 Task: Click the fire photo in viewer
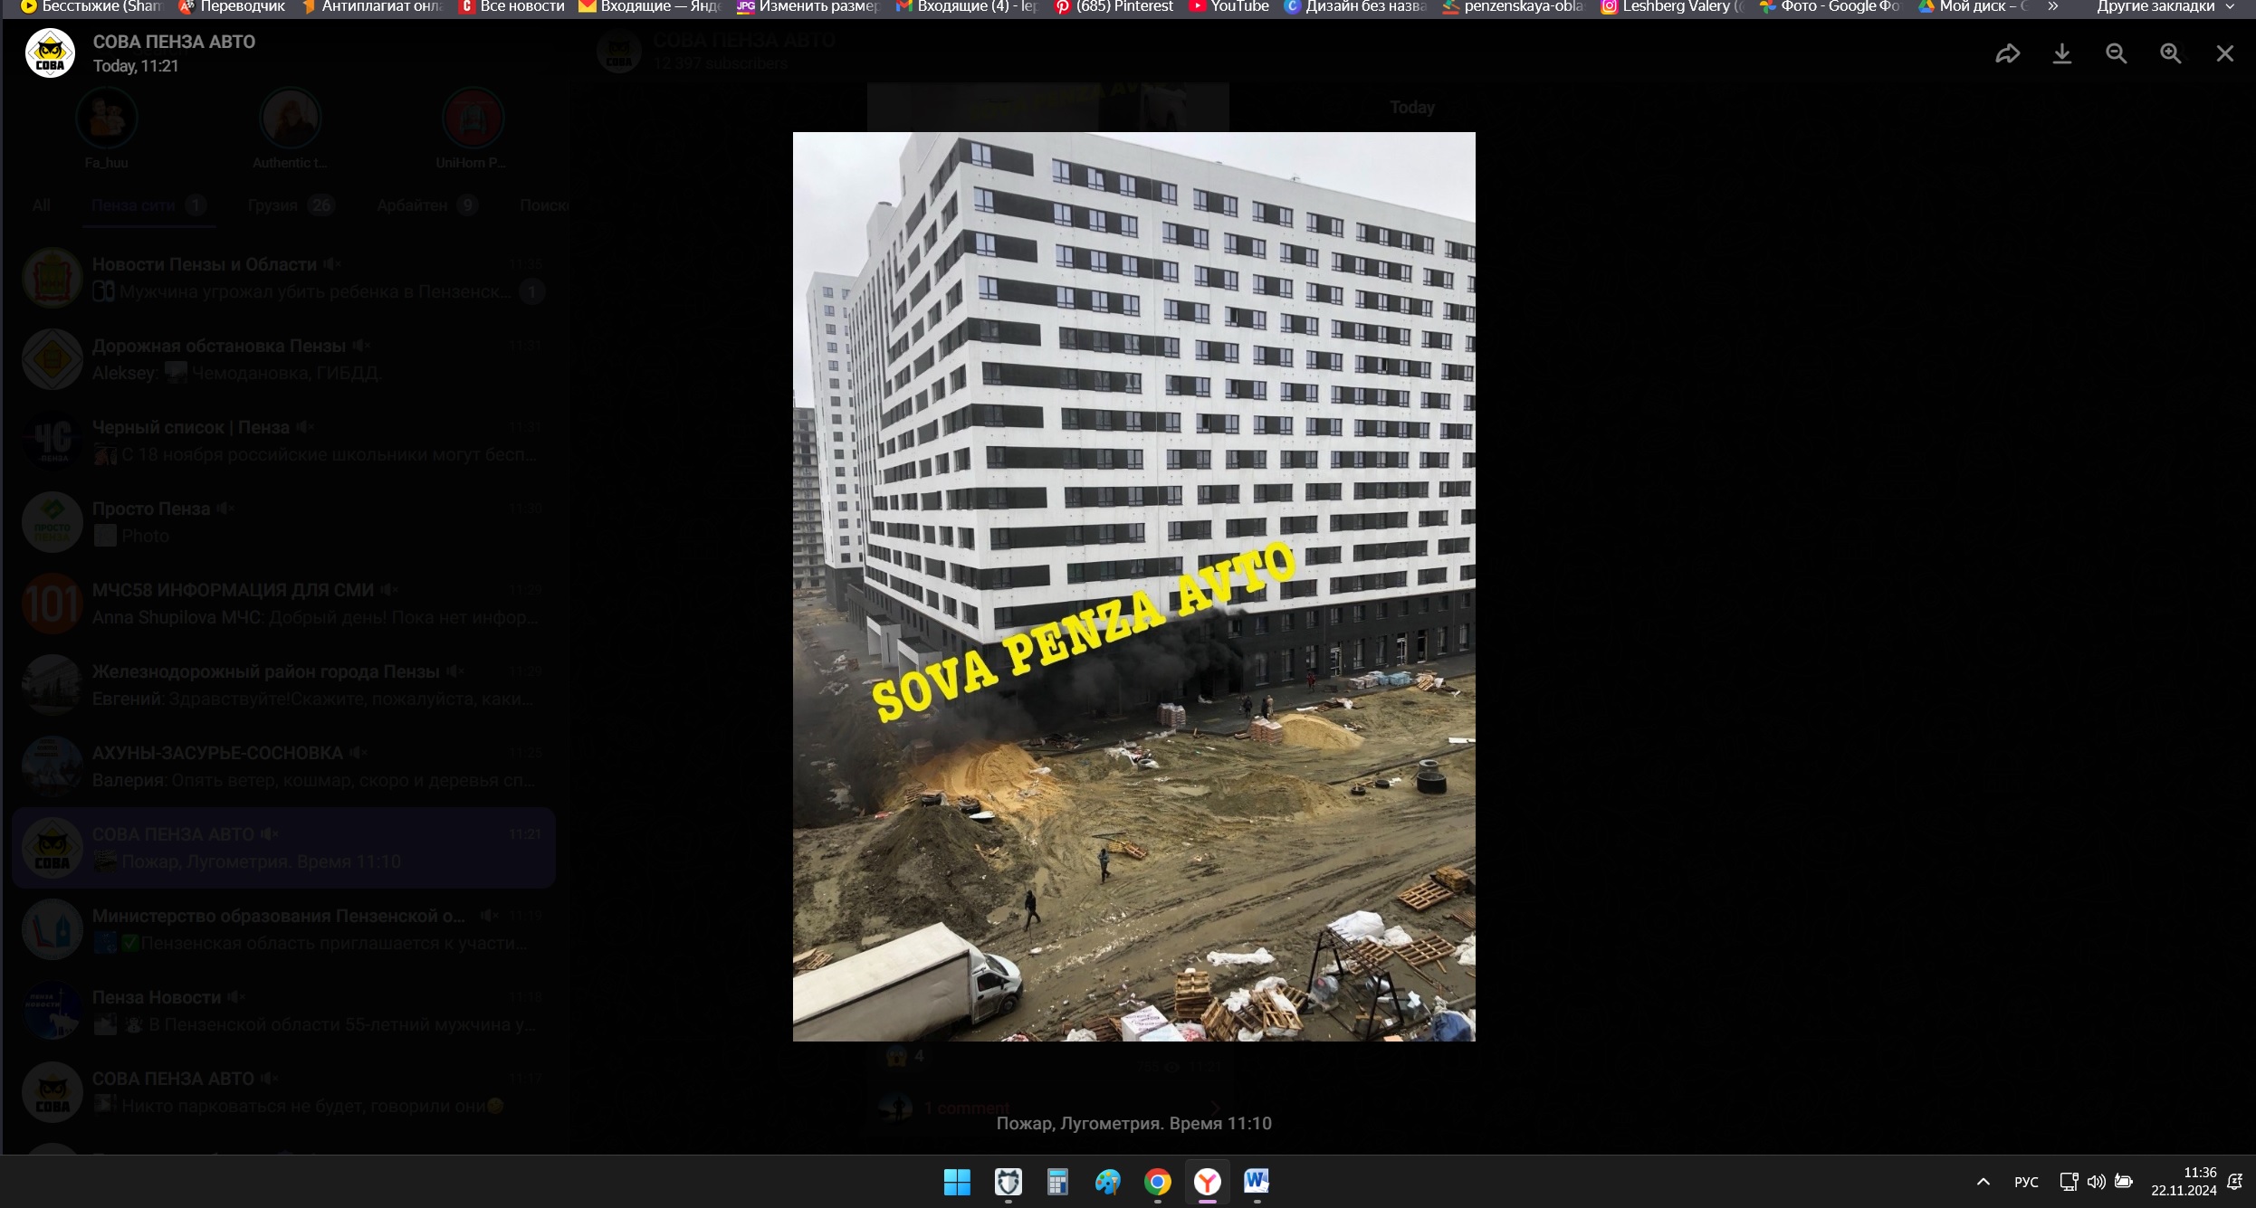(x=1133, y=586)
